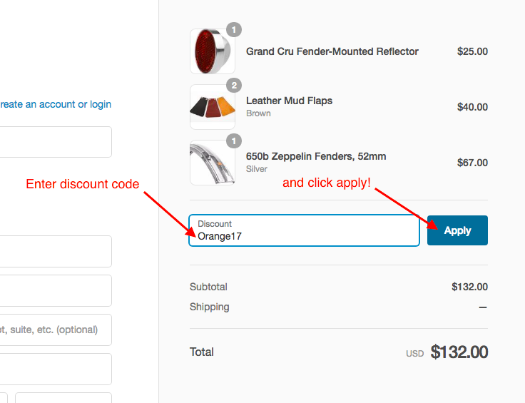Viewport: 525px width, 403px height.
Task: Click the $40.00 mud flaps price
Action: 472,107
